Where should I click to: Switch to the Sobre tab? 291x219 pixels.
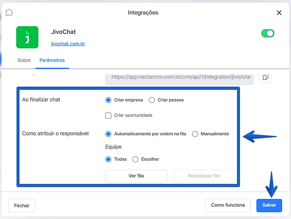(x=24, y=60)
